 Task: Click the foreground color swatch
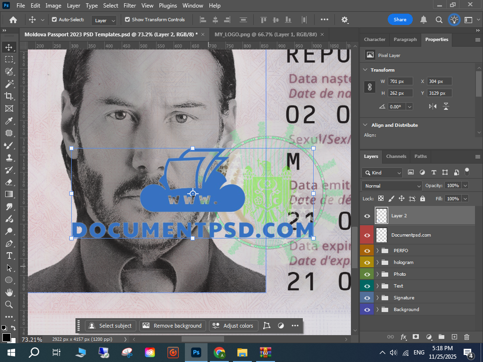coord(7,337)
